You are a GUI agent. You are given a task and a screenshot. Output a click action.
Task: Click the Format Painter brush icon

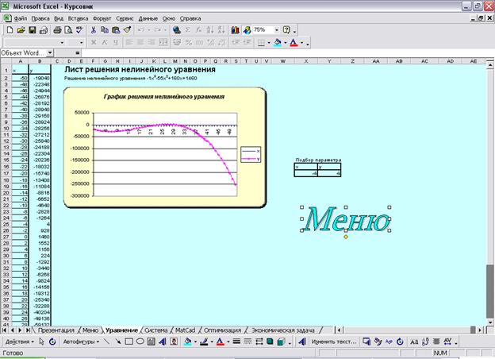coord(127,29)
